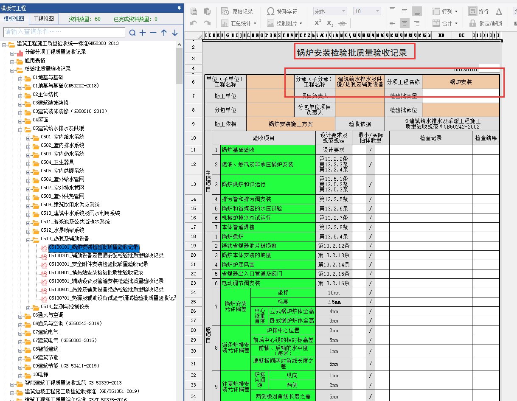Align text left horizontally
This screenshot has width=517, height=401.
tap(392, 23)
